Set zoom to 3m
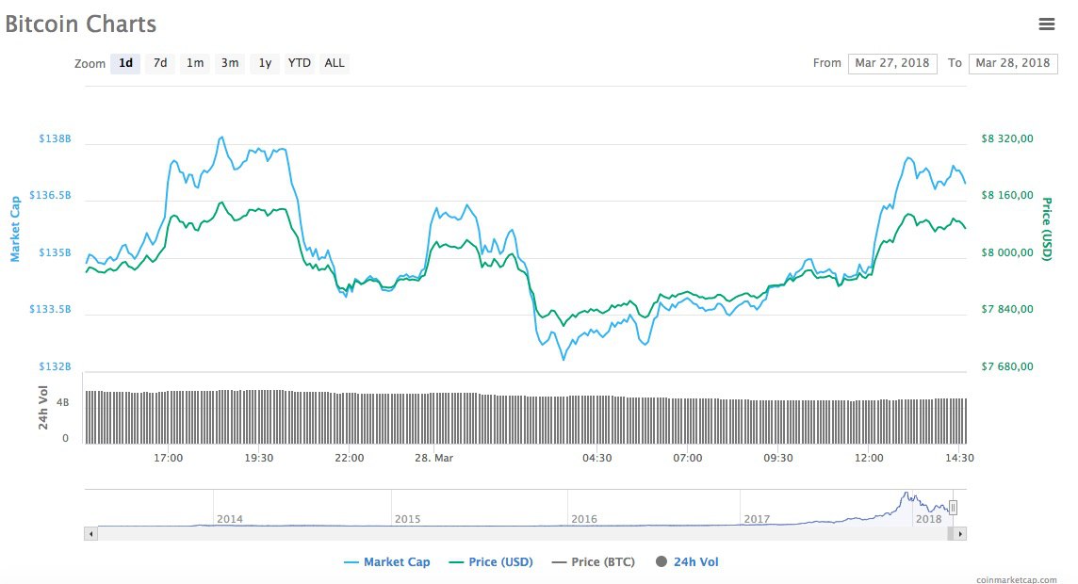The height and width of the screenshot is (584, 1078). click(x=230, y=63)
